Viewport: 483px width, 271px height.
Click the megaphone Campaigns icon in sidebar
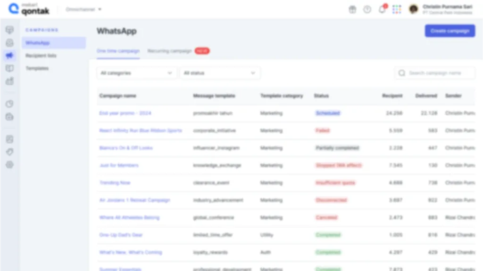[x=9, y=56]
